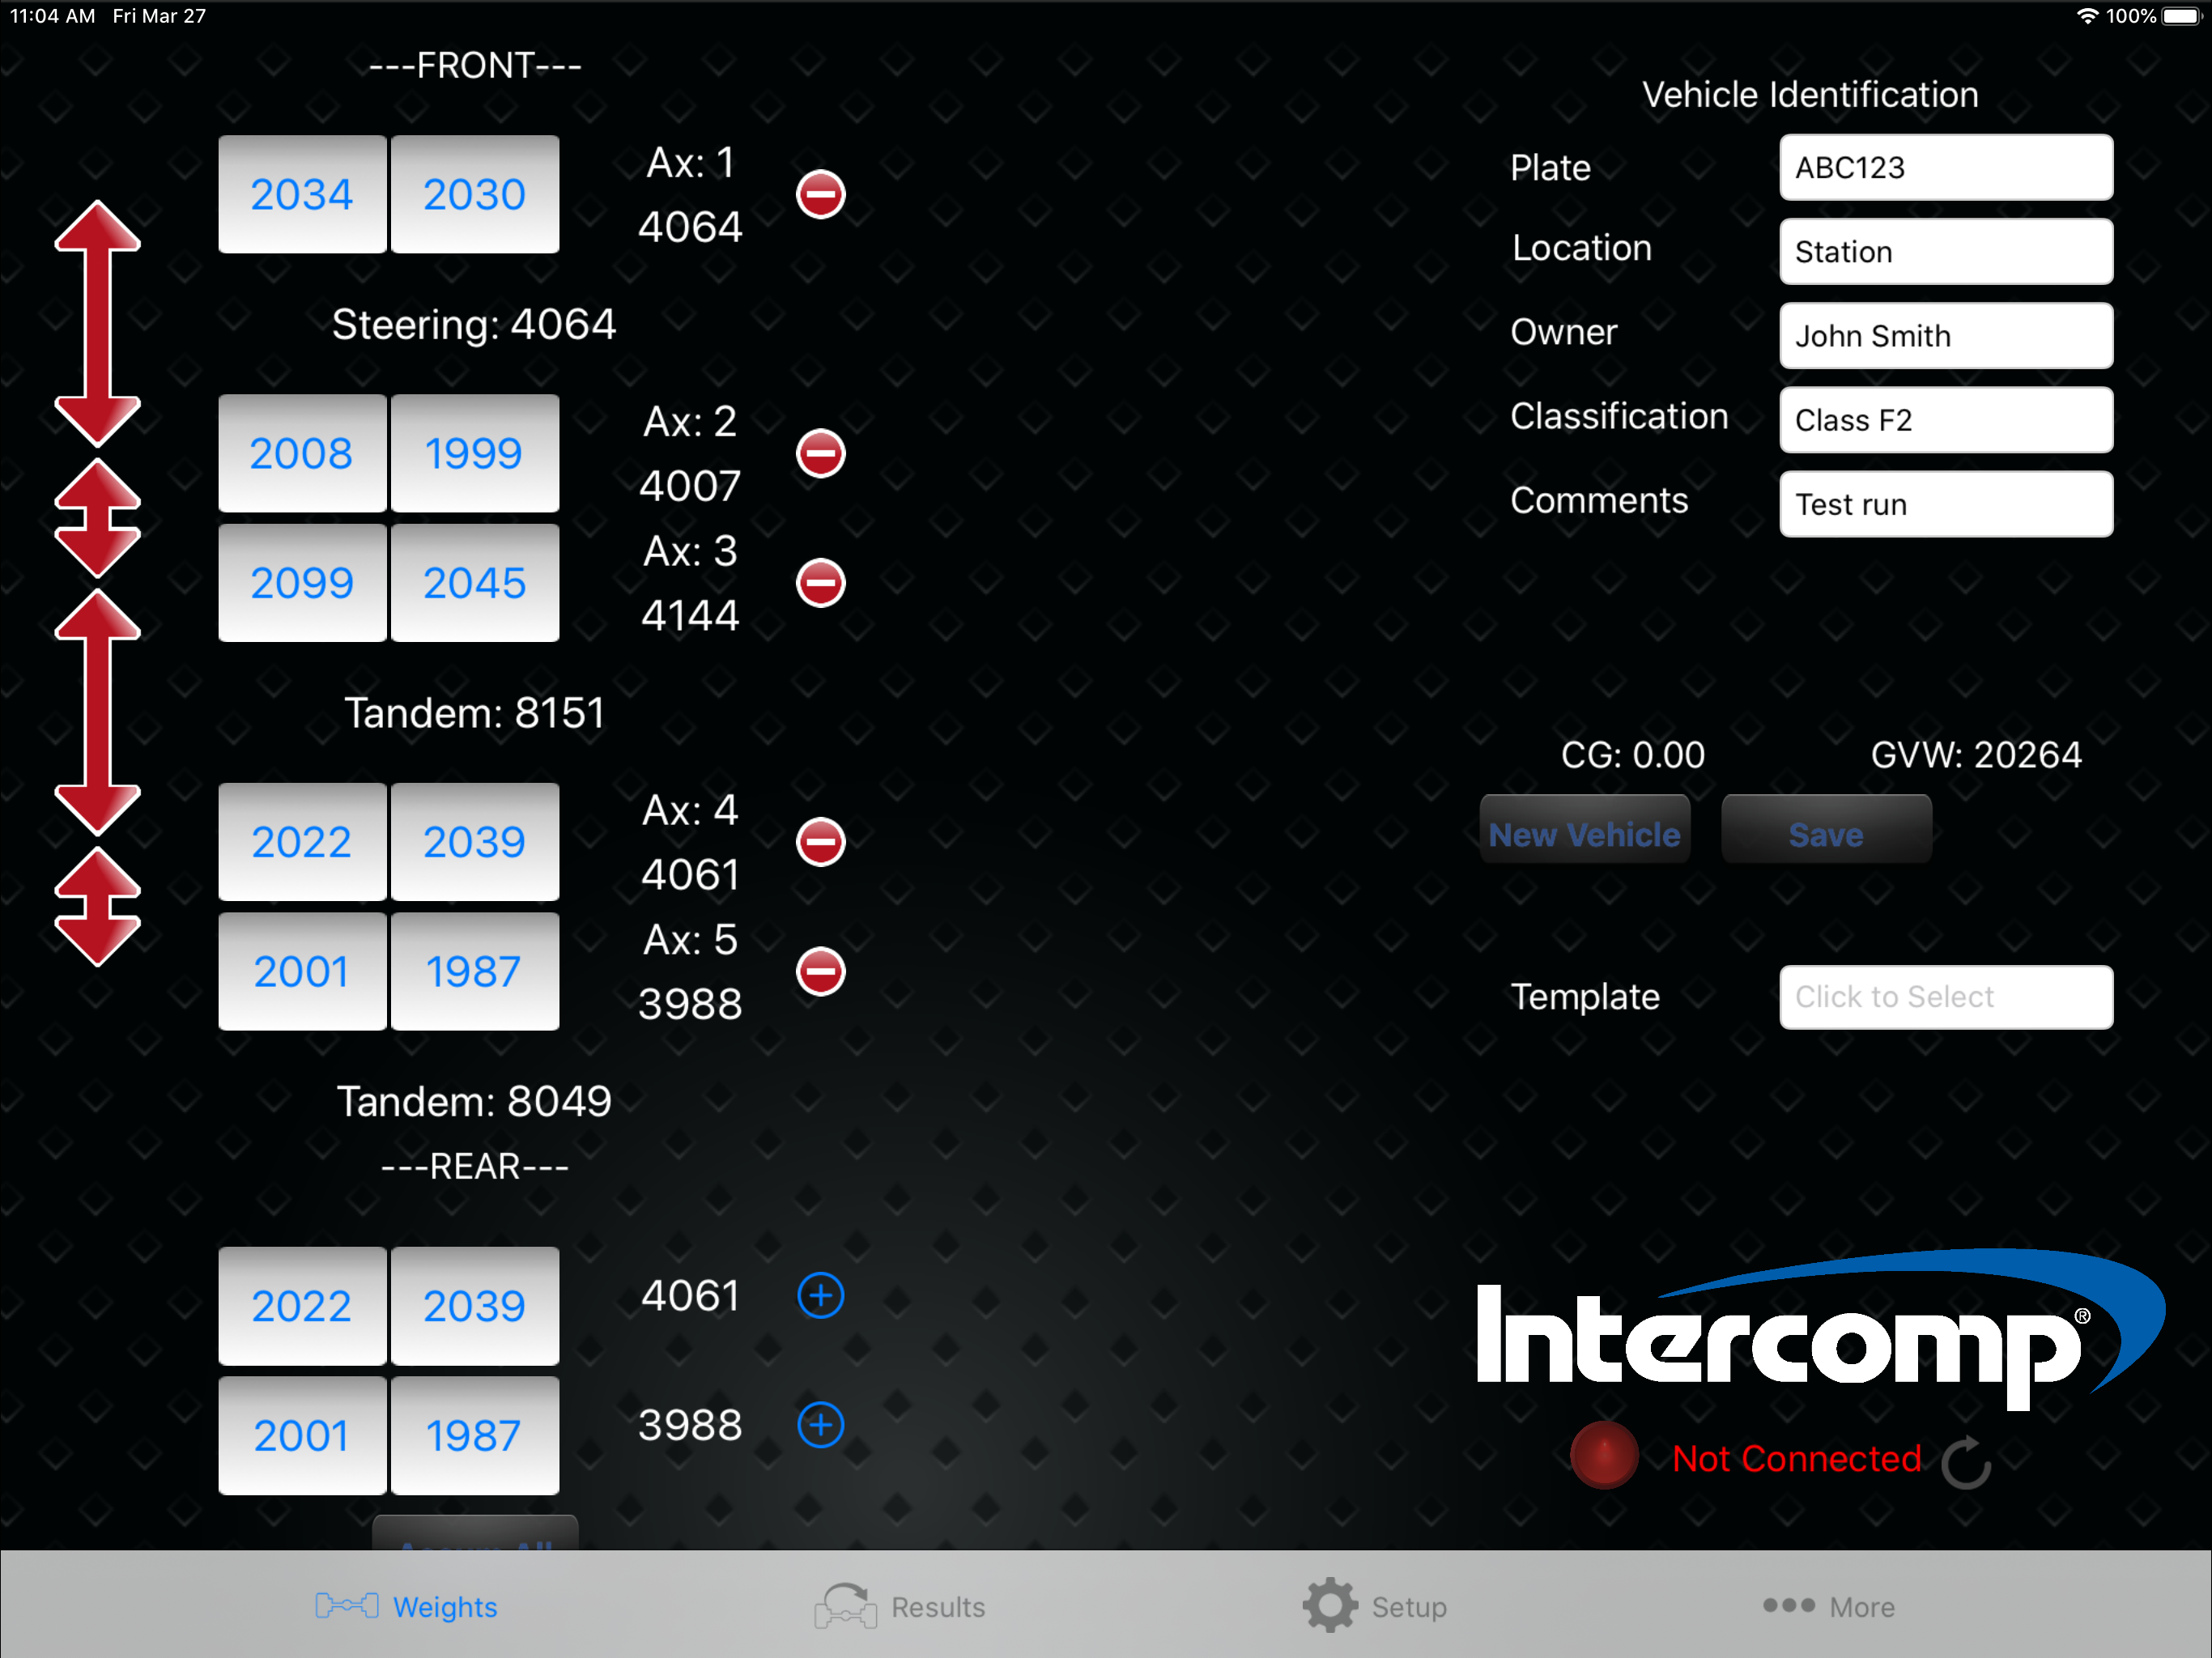The width and height of the screenshot is (2212, 1658).
Task: Open the Template Click to Select field
Action: 1945,997
